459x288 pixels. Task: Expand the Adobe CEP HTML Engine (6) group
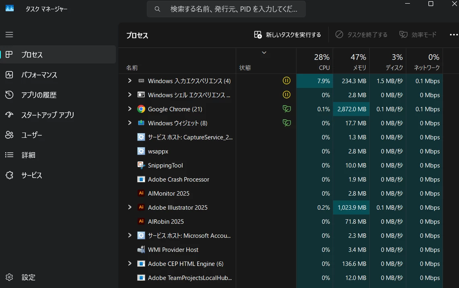[130, 263]
